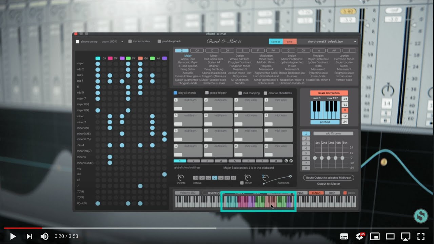Enable the push loopback checkbox

159,41
